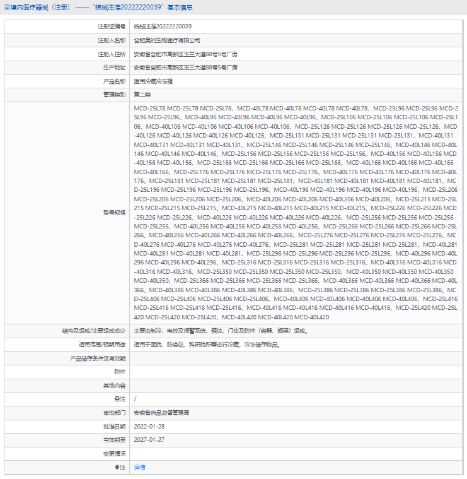Select product name 医用冷藏冷冻箱
467x479 pixels.
[153, 81]
